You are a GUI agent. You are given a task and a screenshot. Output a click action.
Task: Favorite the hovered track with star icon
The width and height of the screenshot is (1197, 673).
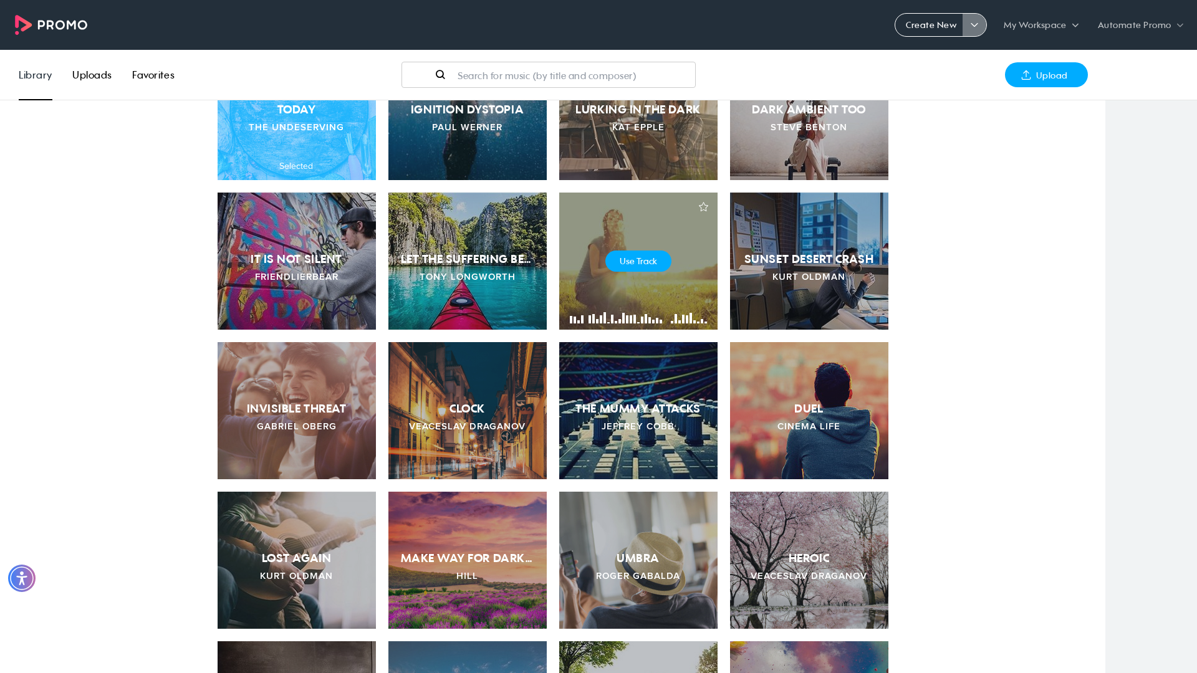click(703, 207)
